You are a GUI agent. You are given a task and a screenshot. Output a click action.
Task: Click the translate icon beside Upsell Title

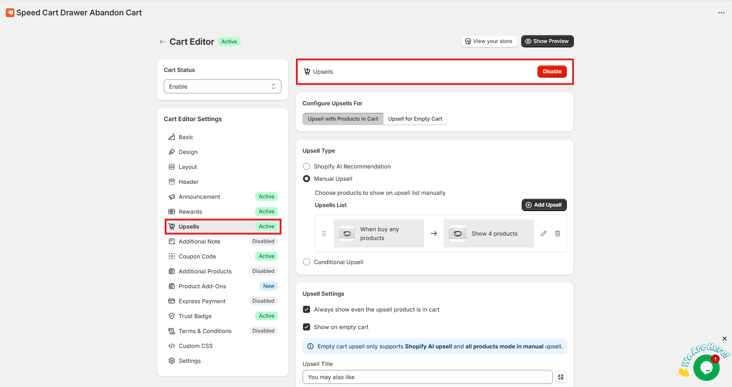tap(561, 377)
